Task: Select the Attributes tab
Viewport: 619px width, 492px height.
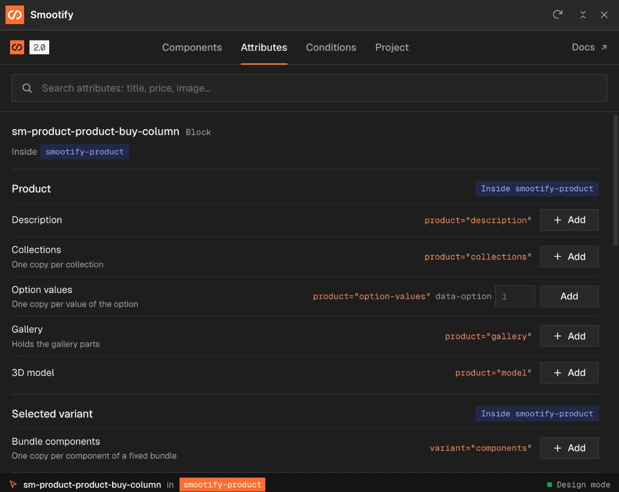Action: coord(264,47)
